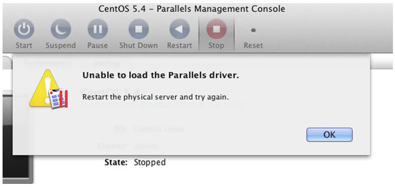395x187 pixels.
Task: Click the Parallels badge on the warning icon
Action: (58, 99)
